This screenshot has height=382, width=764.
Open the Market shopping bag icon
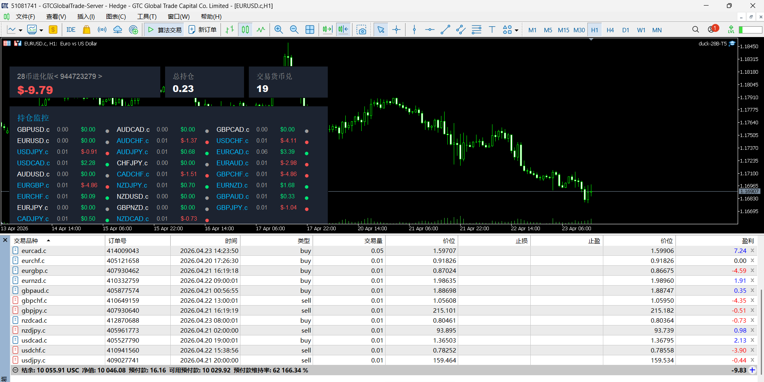point(87,30)
